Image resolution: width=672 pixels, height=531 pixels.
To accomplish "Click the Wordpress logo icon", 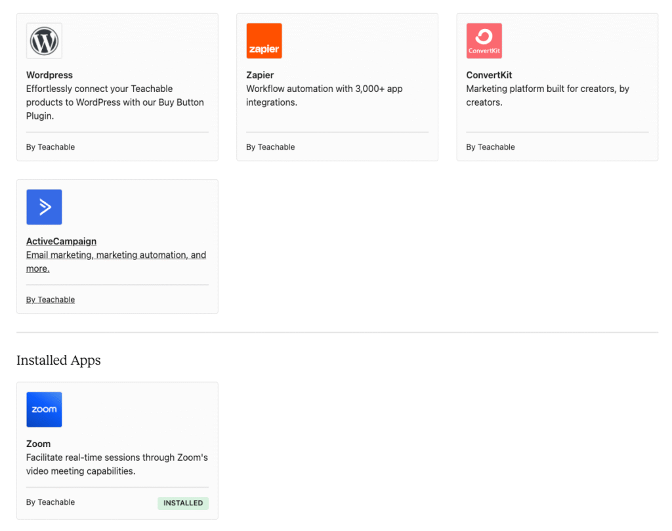I will tap(44, 41).
